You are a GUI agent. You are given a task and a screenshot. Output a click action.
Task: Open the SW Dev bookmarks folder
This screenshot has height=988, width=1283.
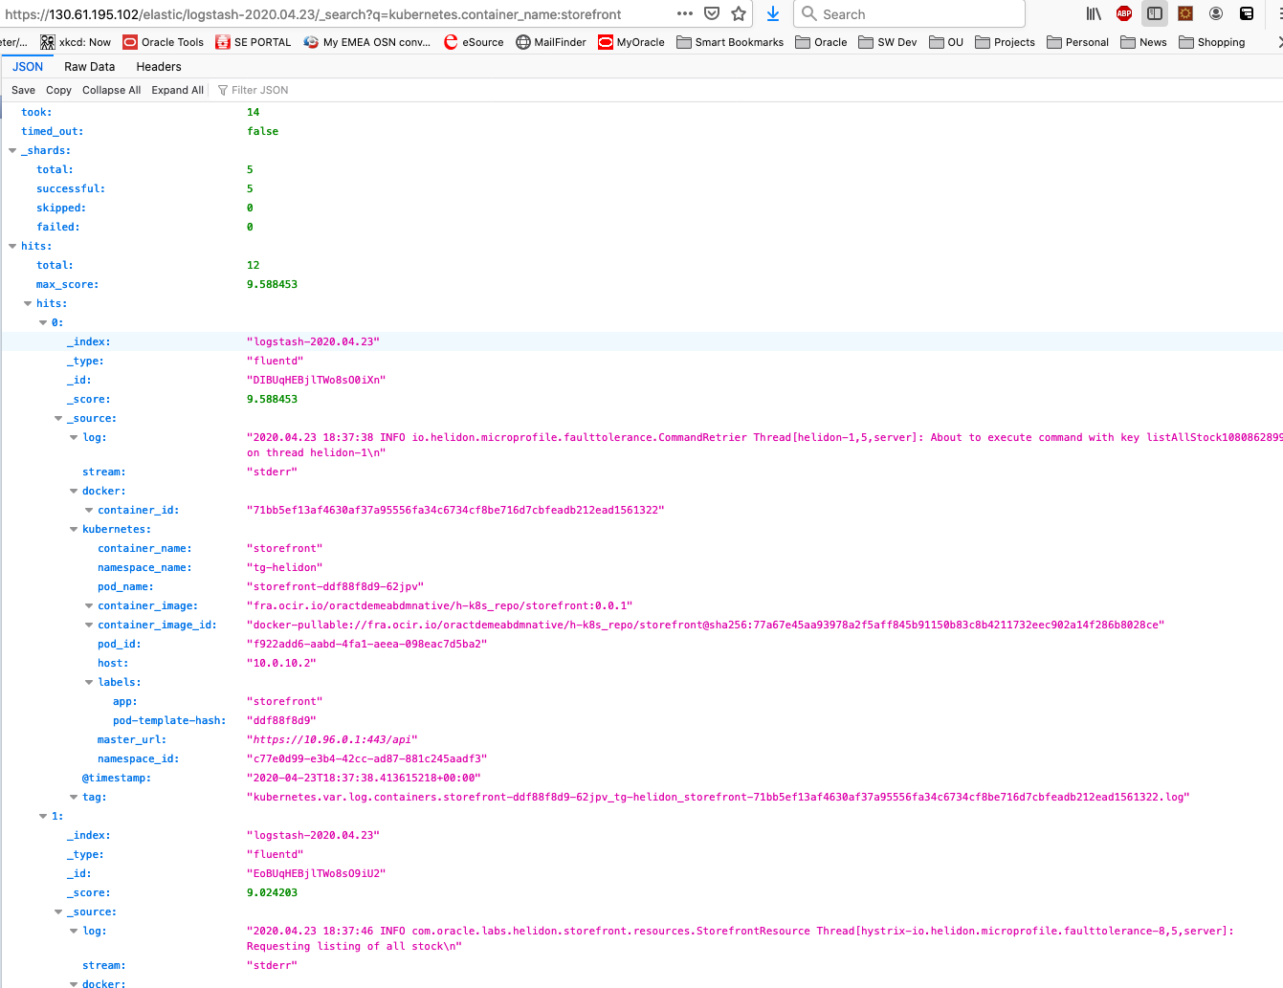[888, 42]
